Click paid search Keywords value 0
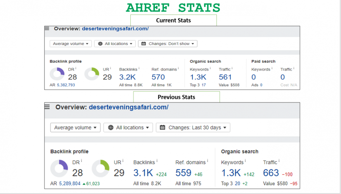This screenshot has height=194, width=341. [254, 77]
